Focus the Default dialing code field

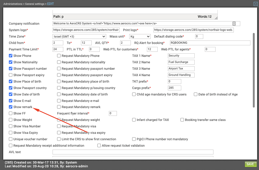point(199,36)
